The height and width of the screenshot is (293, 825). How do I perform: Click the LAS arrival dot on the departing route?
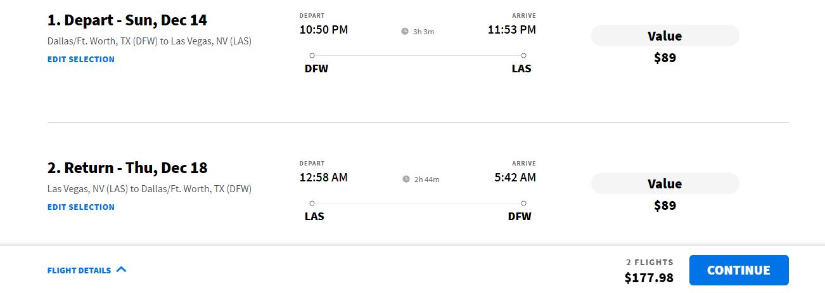click(x=523, y=56)
